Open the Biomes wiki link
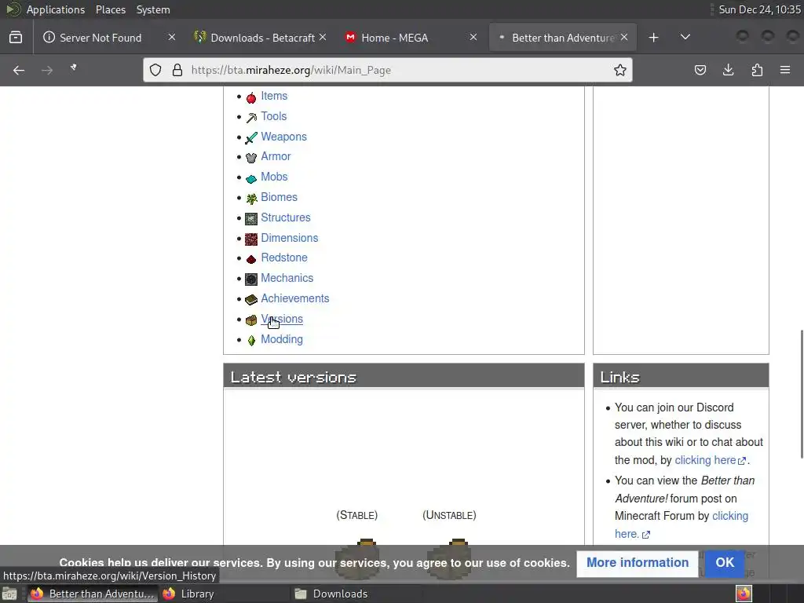 click(x=279, y=197)
